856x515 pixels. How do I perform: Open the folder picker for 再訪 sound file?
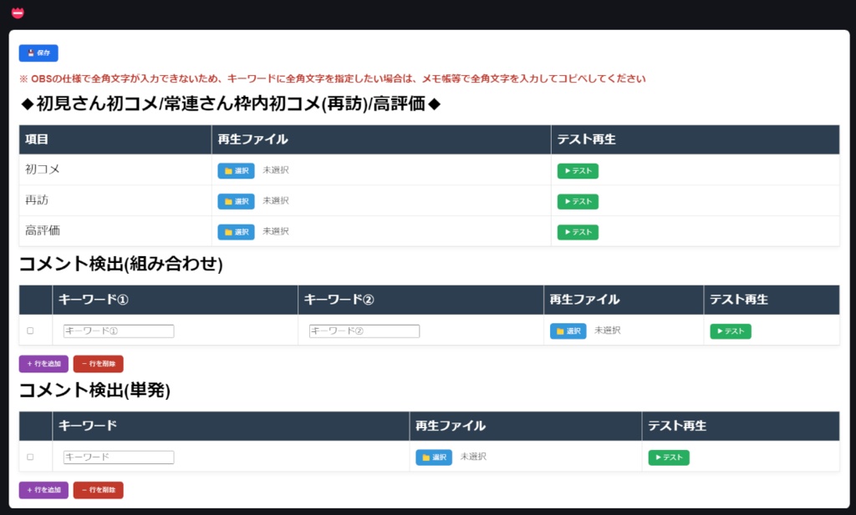coord(236,200)
